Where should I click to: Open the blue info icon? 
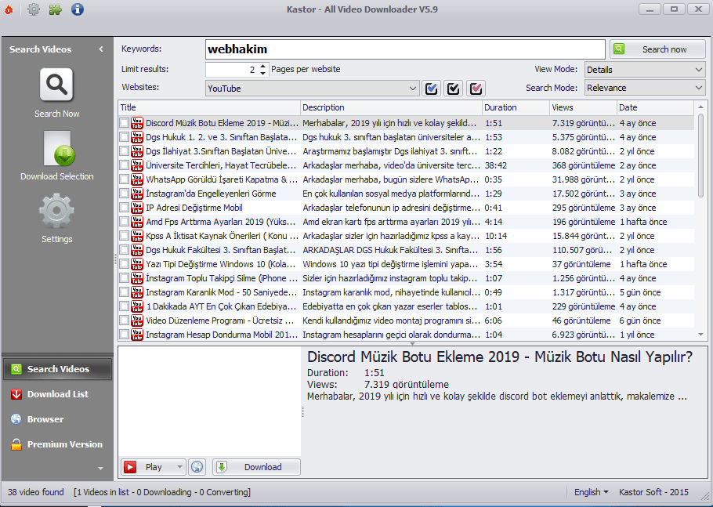[x=78, y=9]
